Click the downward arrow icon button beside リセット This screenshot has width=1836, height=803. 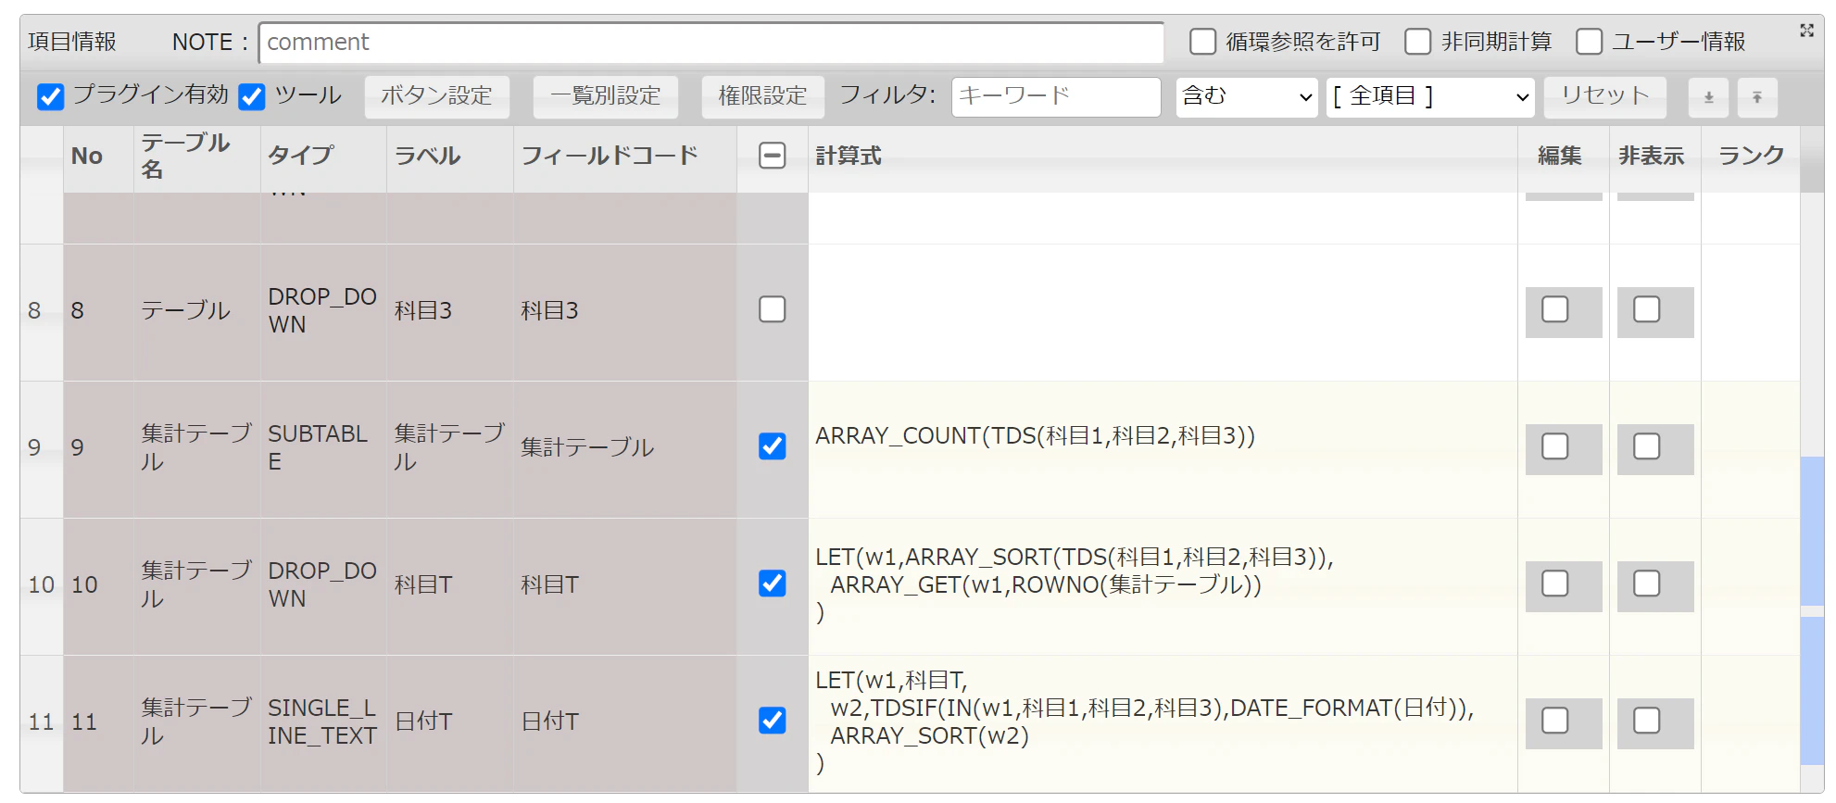click(1709, 97)
